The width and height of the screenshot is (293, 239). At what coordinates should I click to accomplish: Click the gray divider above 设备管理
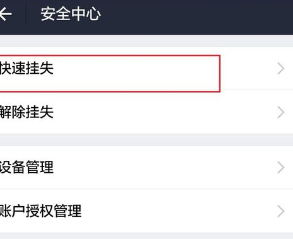pos(146,139)
